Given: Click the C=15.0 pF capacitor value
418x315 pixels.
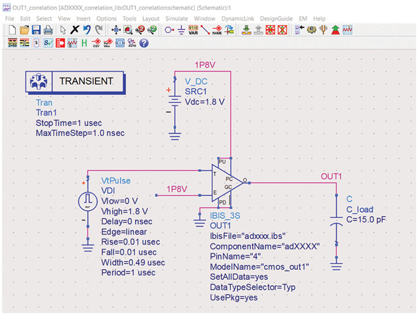Looking at the screenshot, I should tap(366, 220).
